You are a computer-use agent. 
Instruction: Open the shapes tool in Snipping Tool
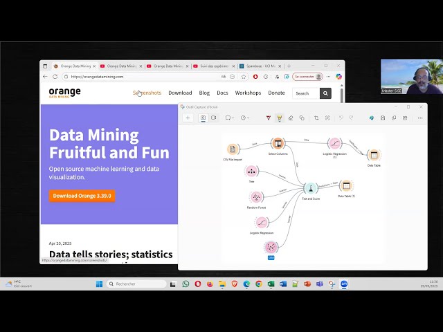tap(302, 118)
